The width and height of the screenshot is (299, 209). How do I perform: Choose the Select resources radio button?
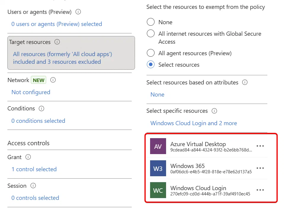pyautogui.click(x=151, y=64)
